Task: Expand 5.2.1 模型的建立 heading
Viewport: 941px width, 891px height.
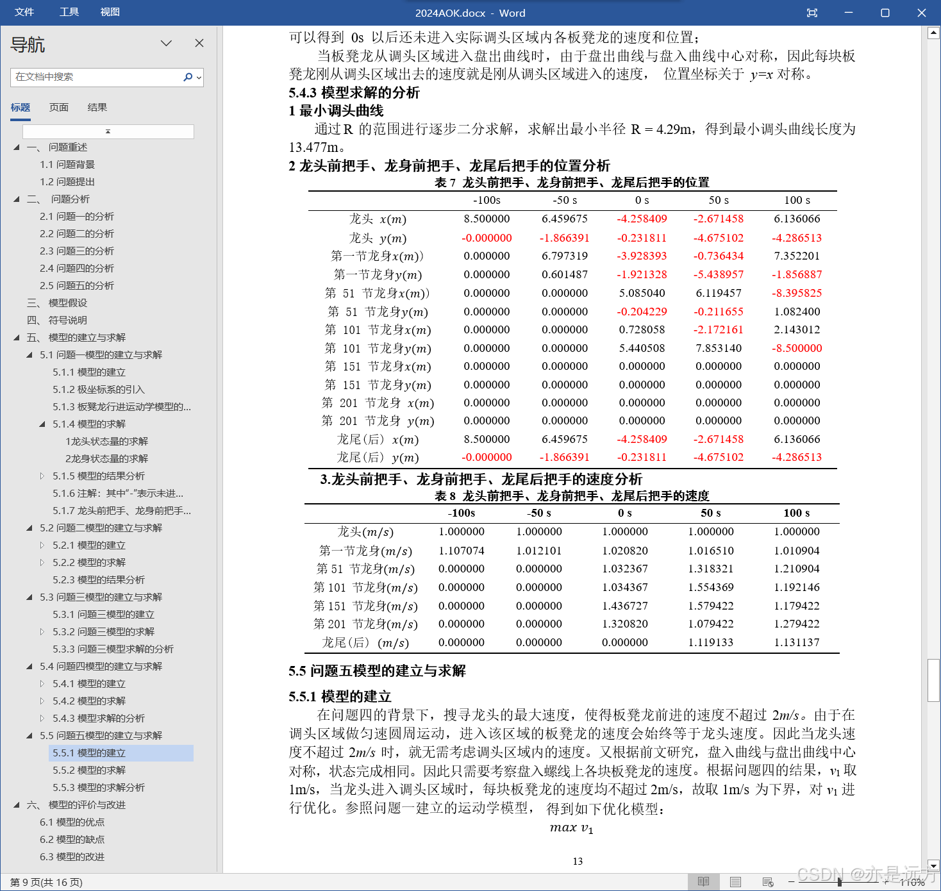Action: [x=42, y=545]
